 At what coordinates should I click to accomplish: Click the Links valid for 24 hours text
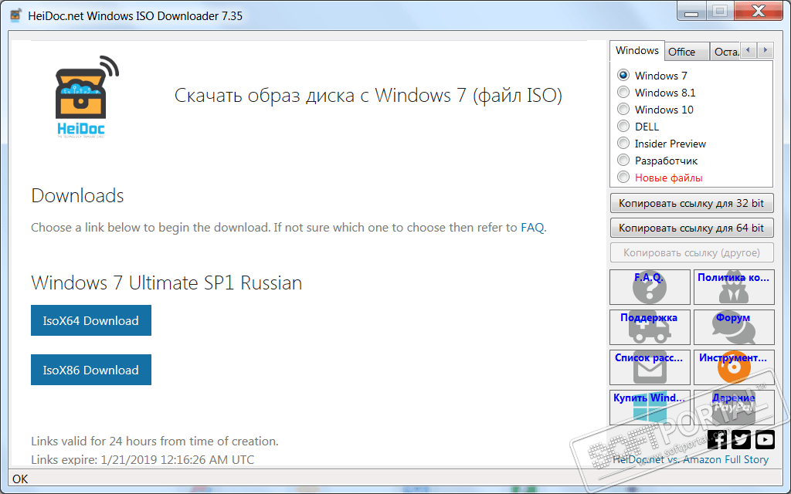(x=154, y=441)
